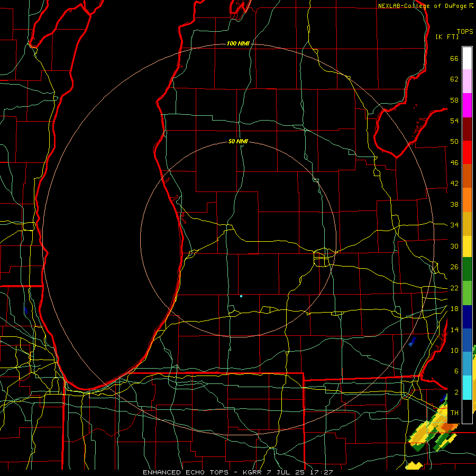Click the '10' legend value
This screenshot has height=476, width=476.
coord(454,350)
